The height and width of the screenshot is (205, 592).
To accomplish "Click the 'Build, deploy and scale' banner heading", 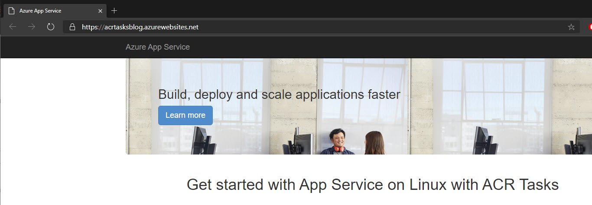I will (279, 94).
